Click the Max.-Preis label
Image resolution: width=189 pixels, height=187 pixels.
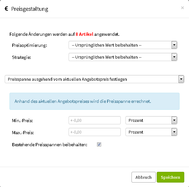[x=23, y=133]
